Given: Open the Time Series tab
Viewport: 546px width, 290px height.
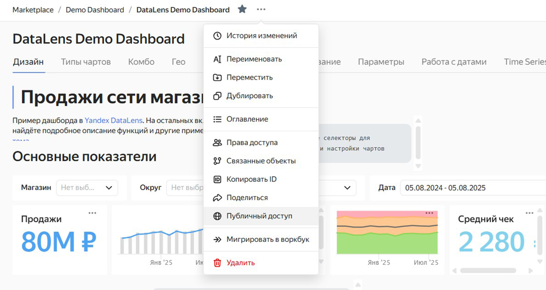Looking at the screenshot, I should 525,62.
